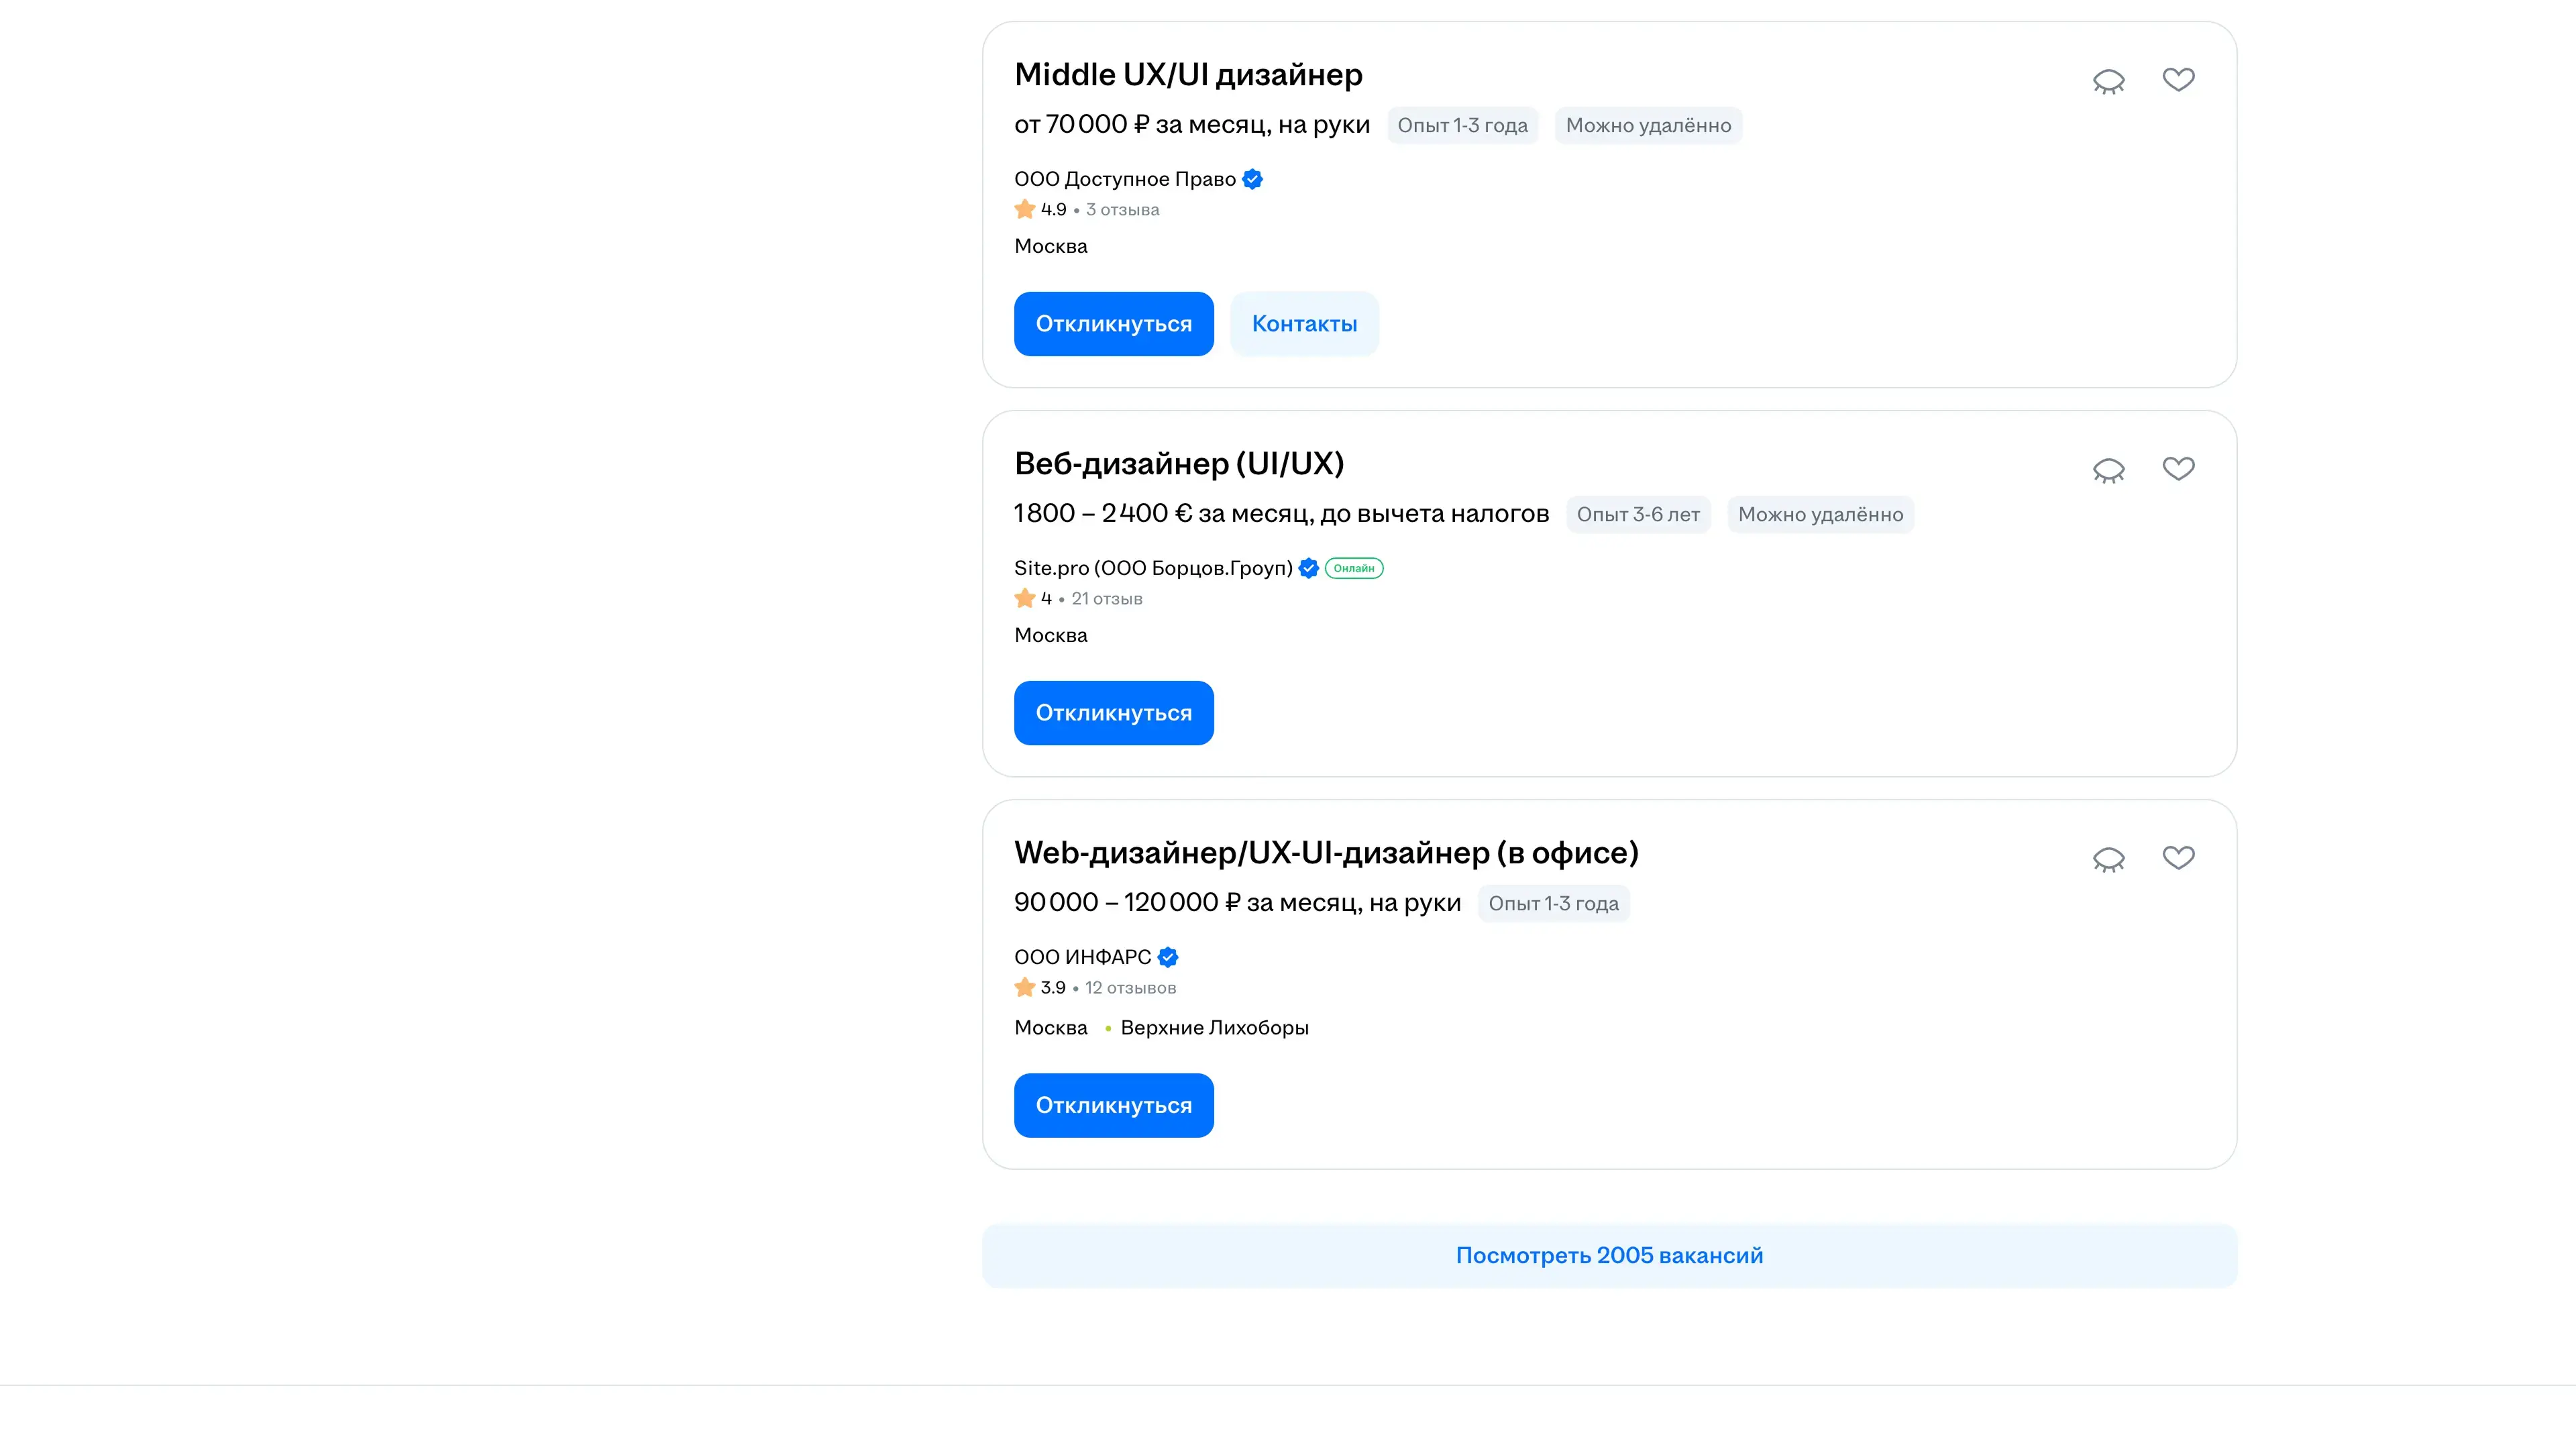Screen dimensions: 2576x1449
Task: Add Веб-дизайнер (UI/UX) to favorites
Action: [2178, 468]
